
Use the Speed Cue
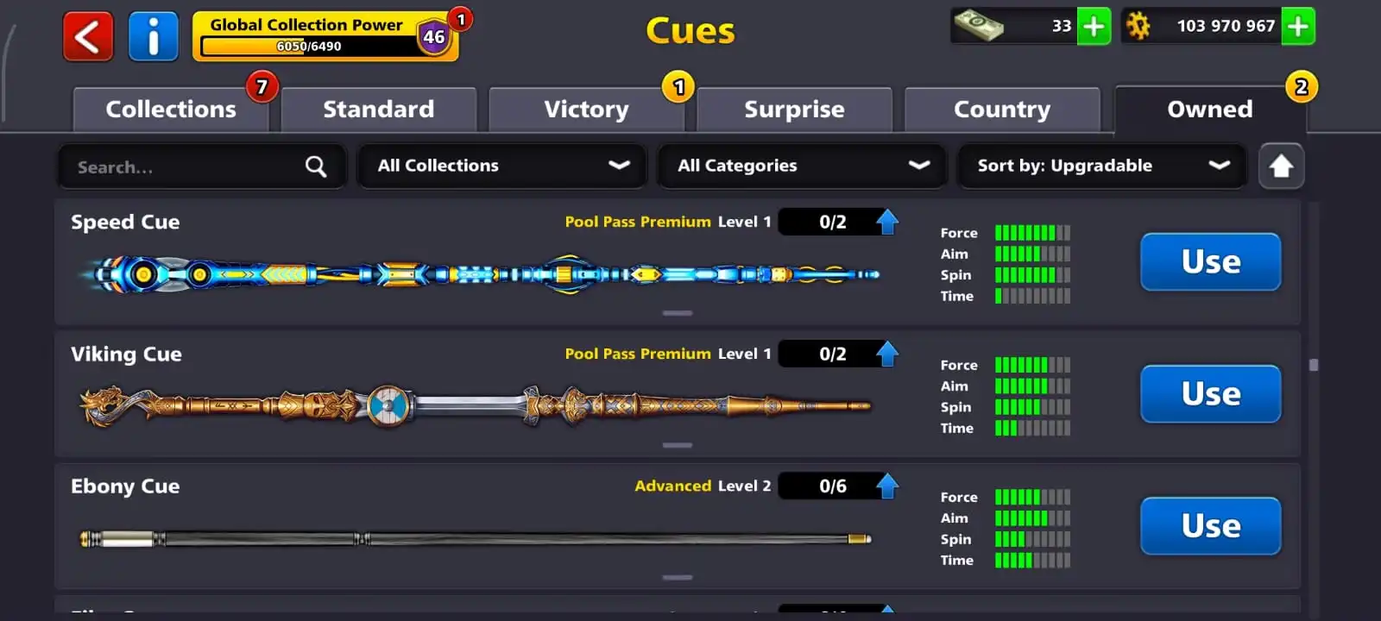click(x=1211, y=261)
